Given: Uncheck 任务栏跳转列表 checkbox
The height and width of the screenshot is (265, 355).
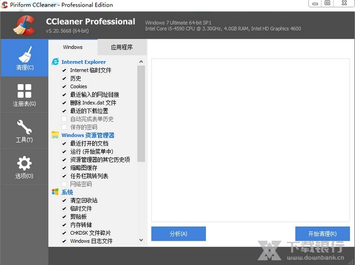Looking at the screenshot, I should click(64, 176).
